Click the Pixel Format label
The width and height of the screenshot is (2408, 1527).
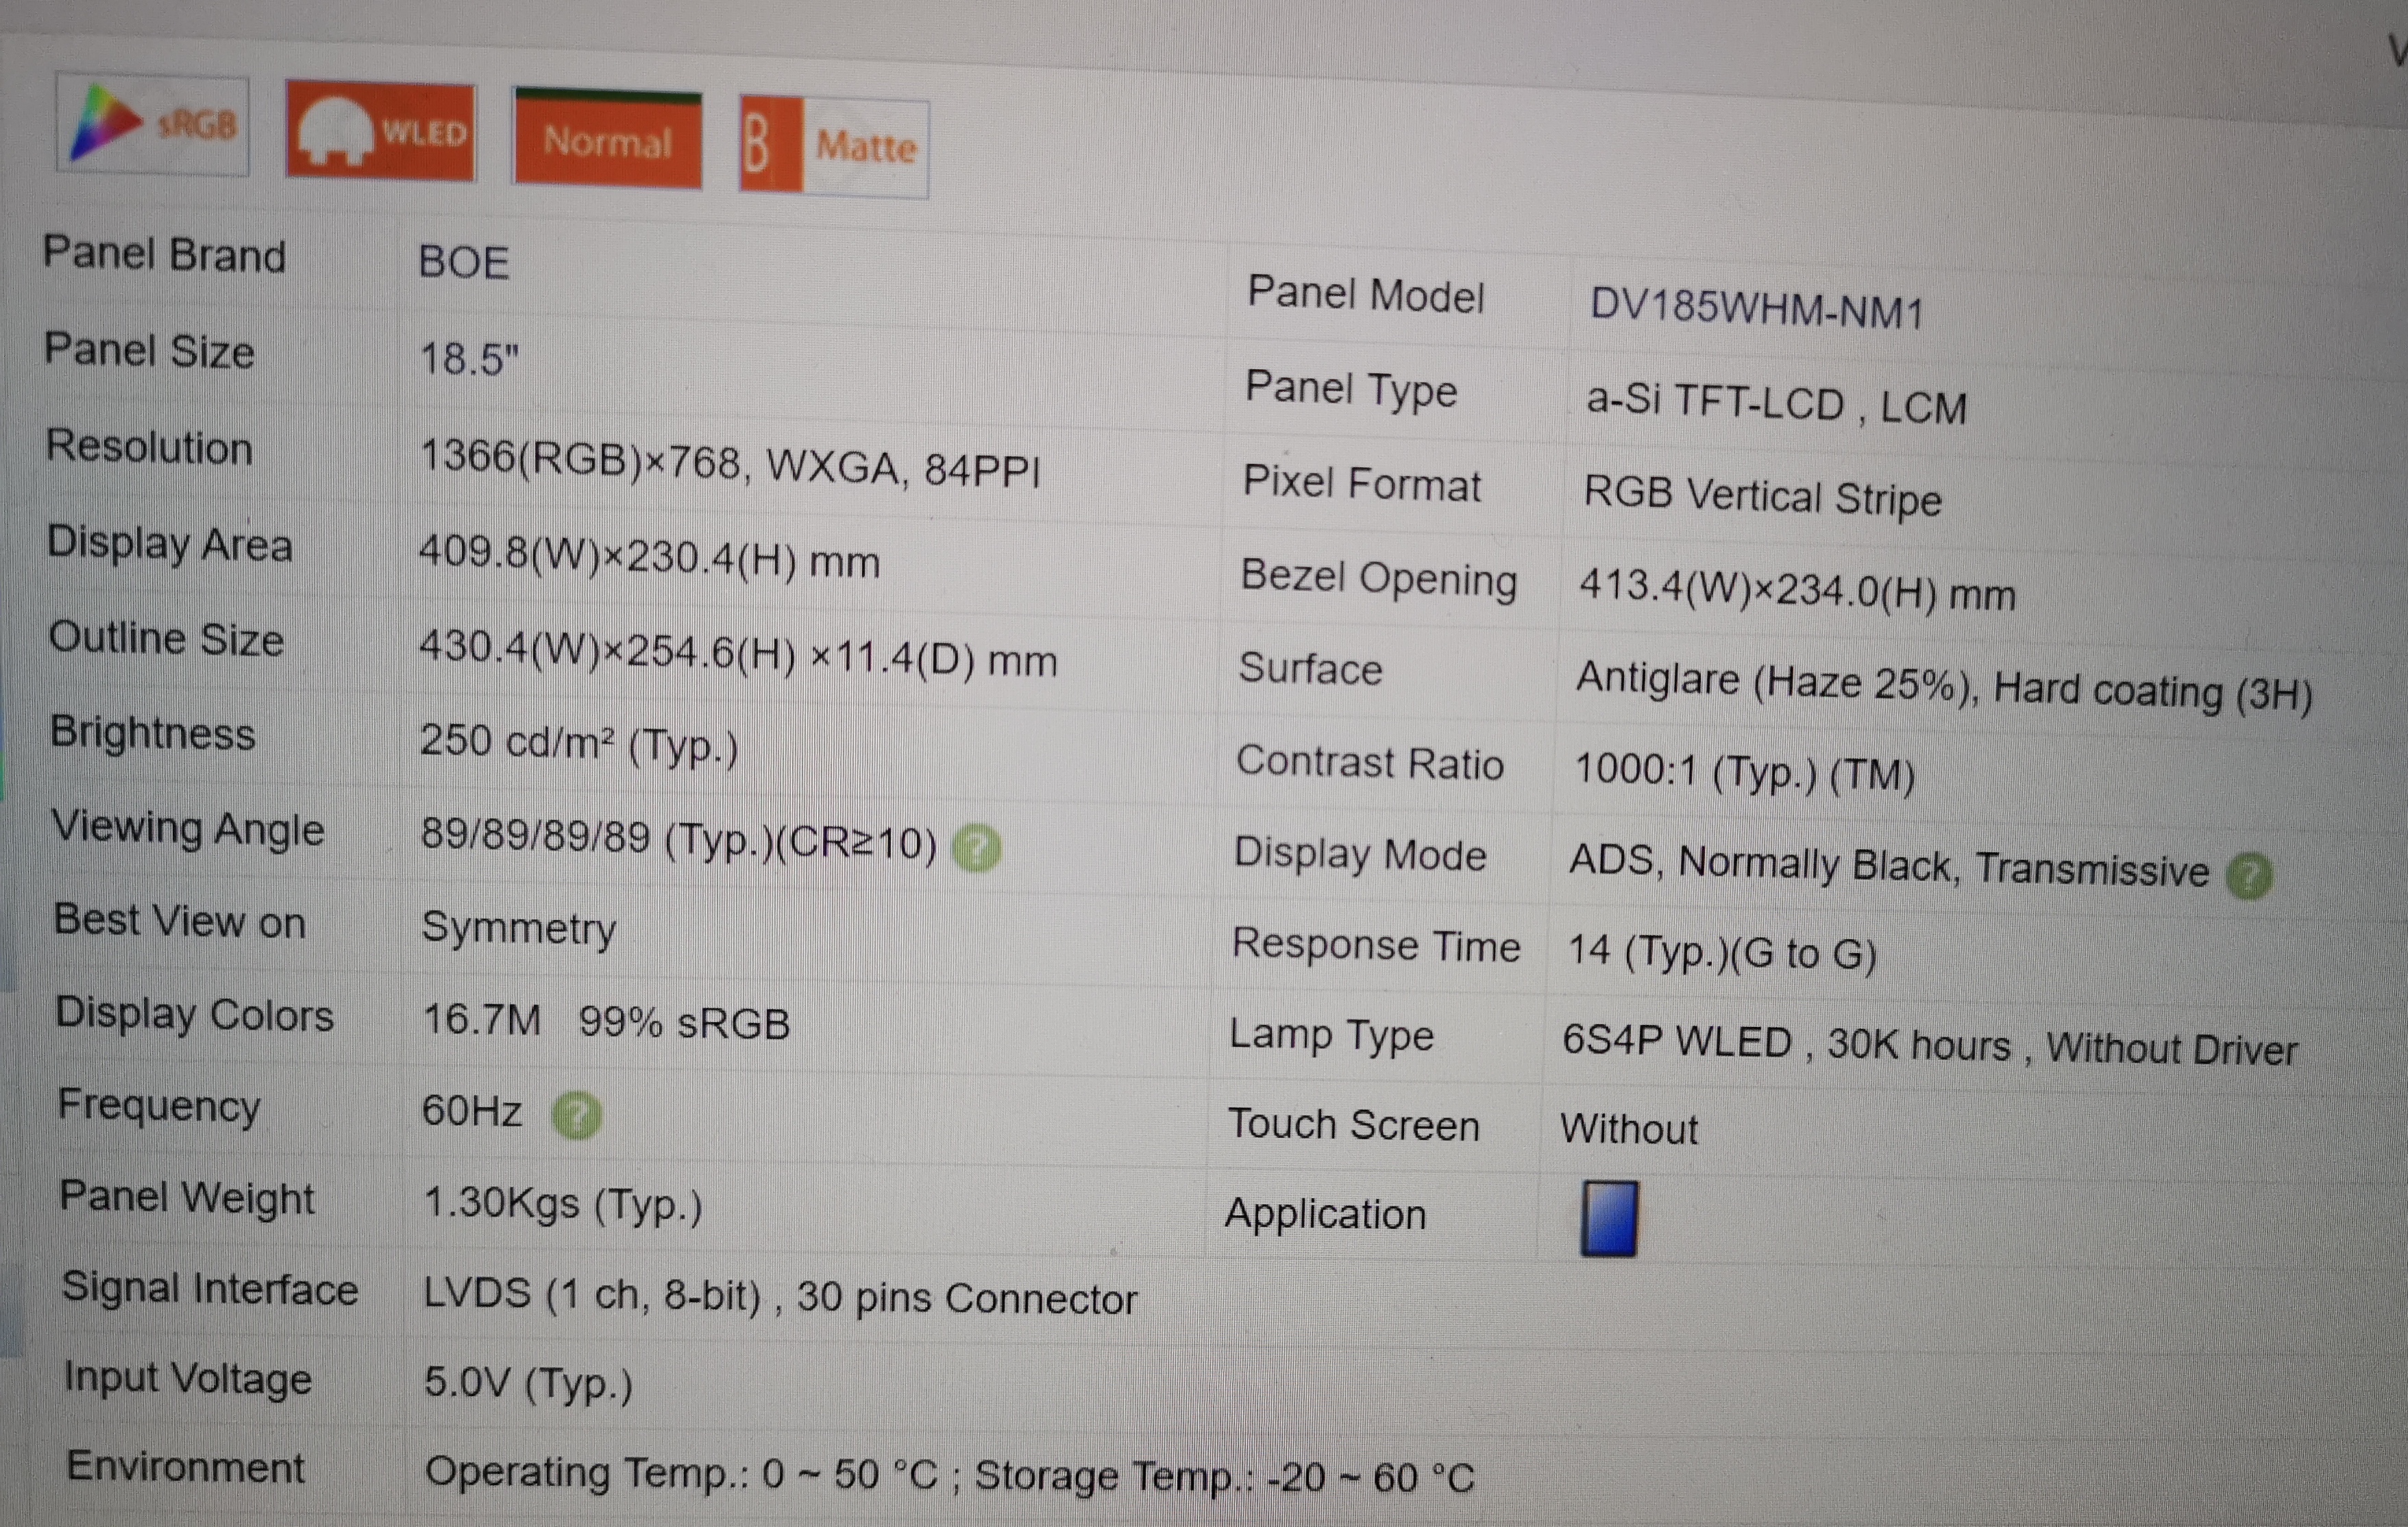[1361, 483]
